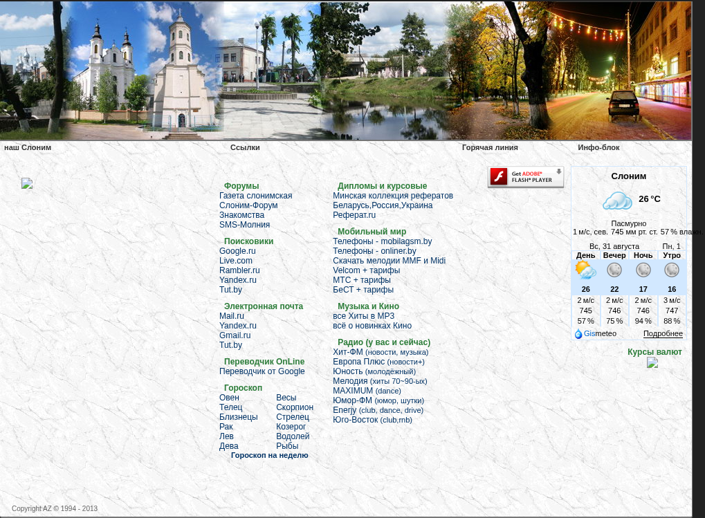Viewport: 705px width, 518px height.
Task: Open the Ссылки menu item
Action: coord(245,147)
